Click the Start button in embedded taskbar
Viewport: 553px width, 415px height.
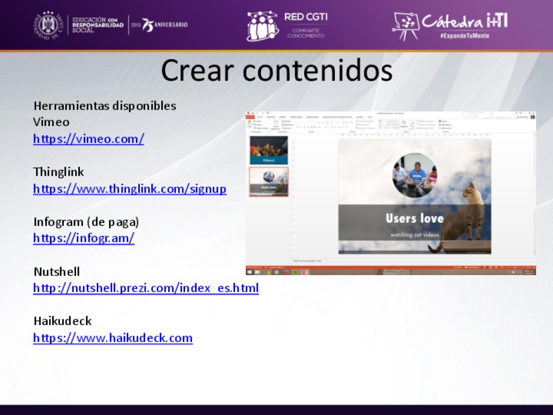250,272
